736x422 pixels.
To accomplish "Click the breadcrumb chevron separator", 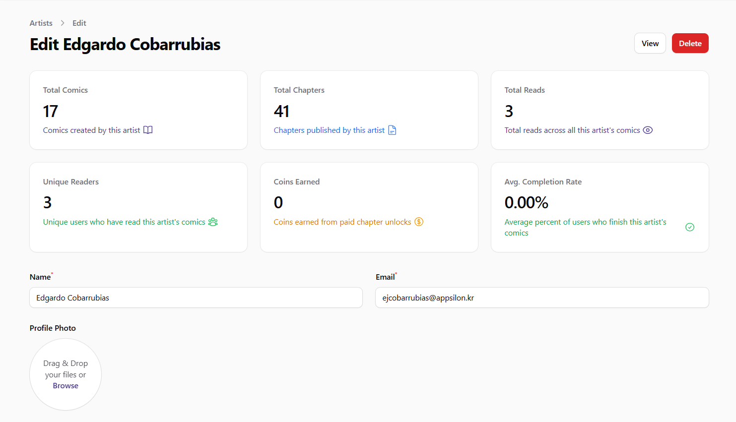I will [63, 23].
